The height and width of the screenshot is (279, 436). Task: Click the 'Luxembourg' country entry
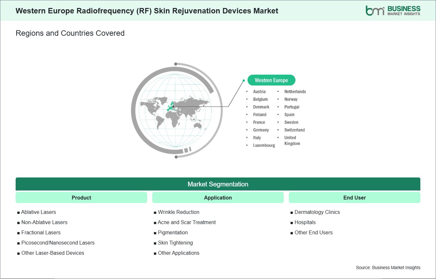click(264, 145)
